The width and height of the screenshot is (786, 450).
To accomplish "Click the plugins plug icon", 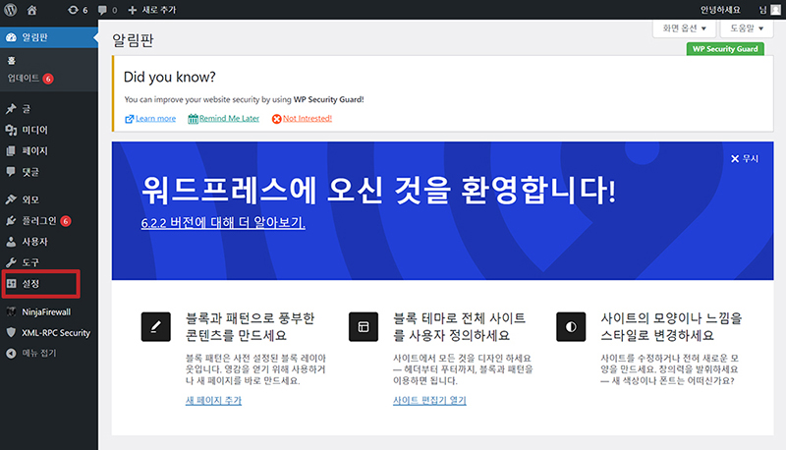I will pos(11,220).
